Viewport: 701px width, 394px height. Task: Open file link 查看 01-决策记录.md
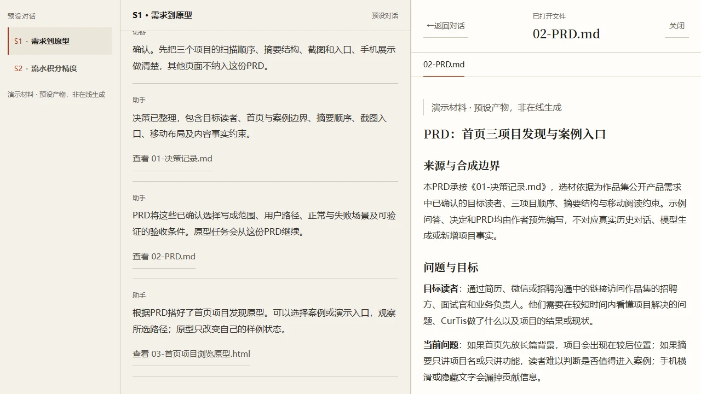(x=173, y=159)
